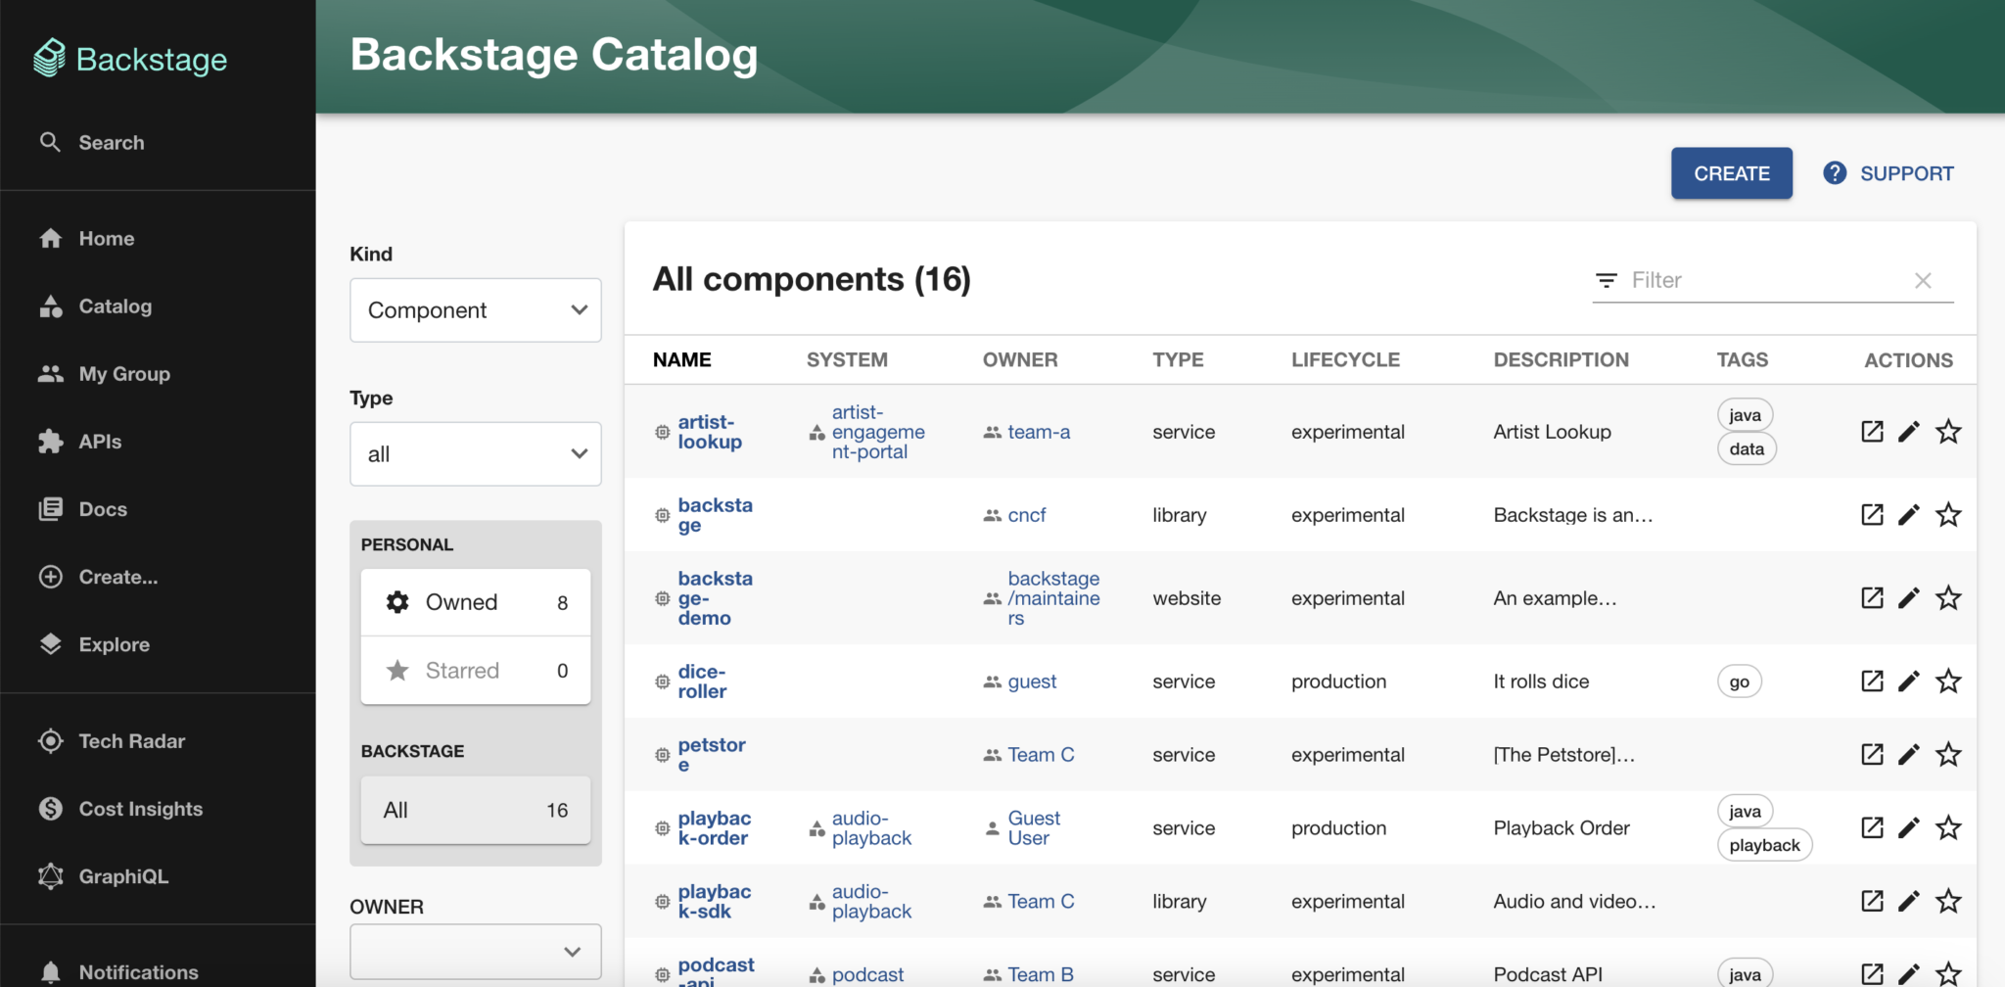Edit the petstore entity
The image size is (2005, 987).
(x=1909, y=755)
